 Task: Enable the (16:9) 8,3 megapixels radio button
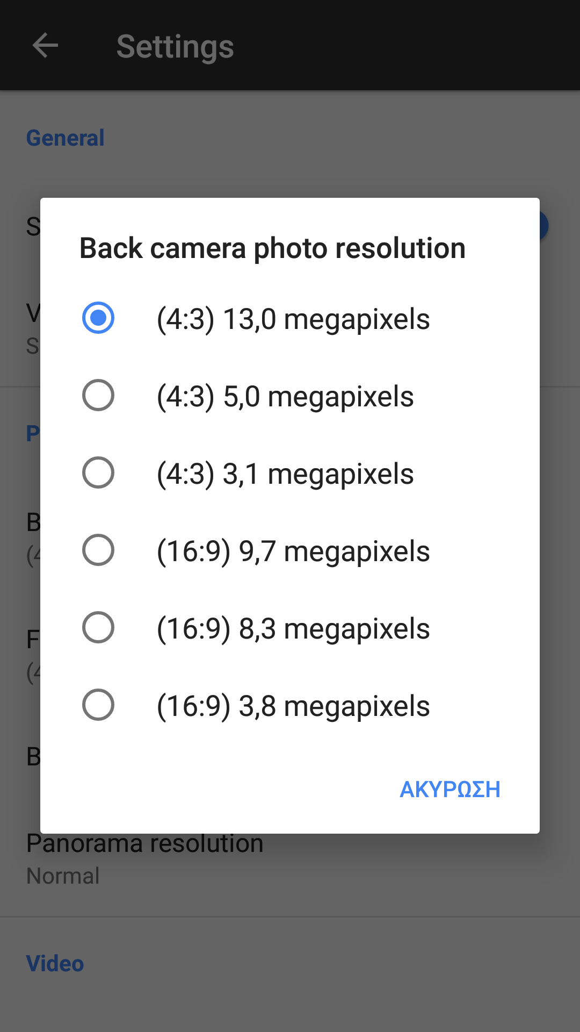pyautogui.click(x=98, y=628)
